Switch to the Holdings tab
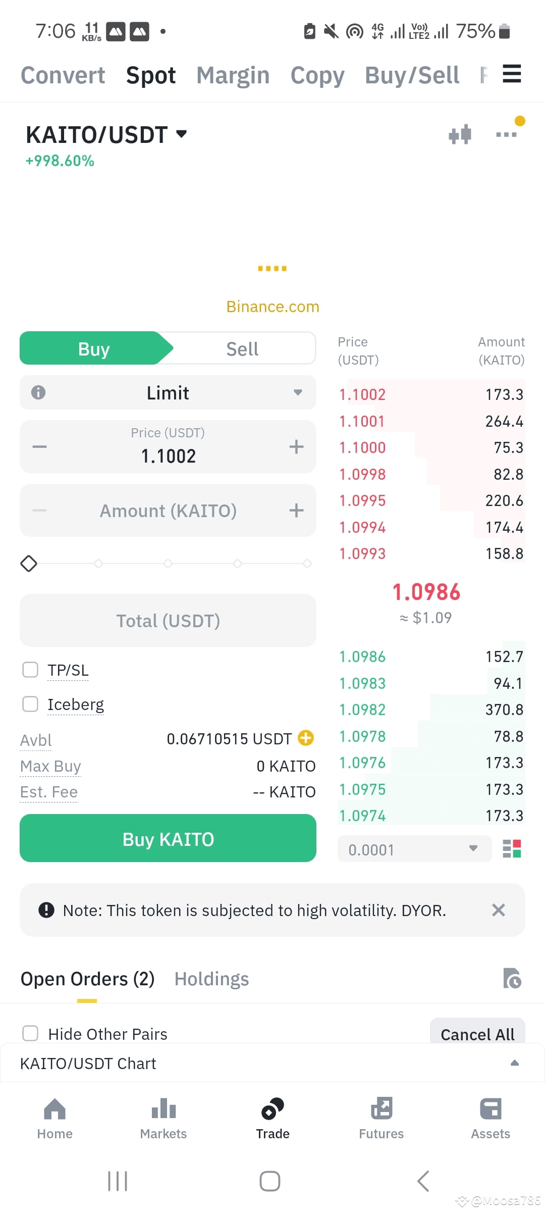 pyautogui.click(x=211, y=979)
